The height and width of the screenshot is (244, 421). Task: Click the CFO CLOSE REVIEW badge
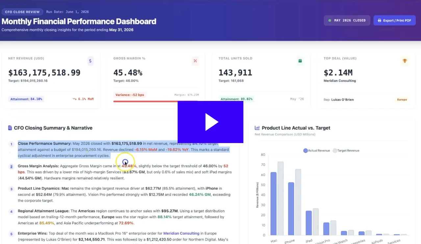[x=22, y=12]
